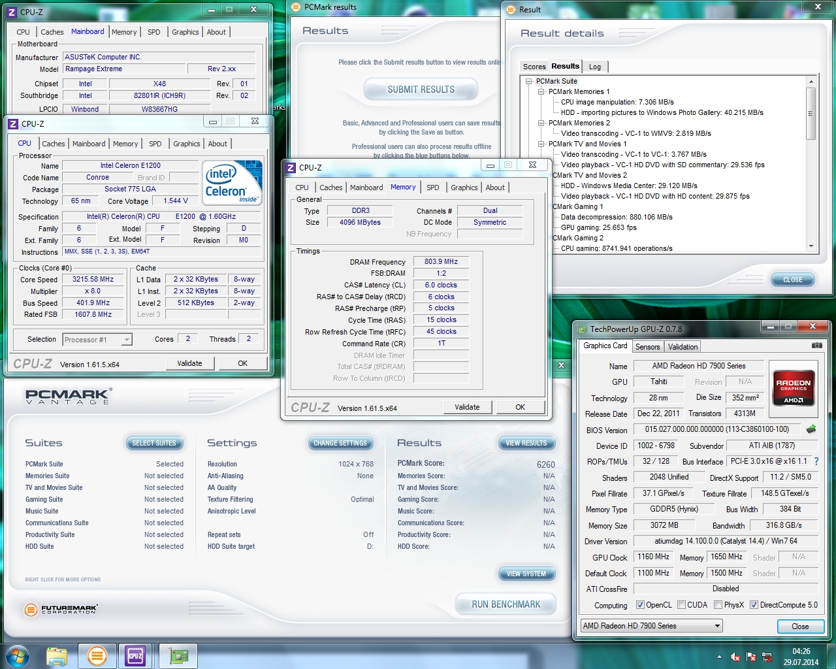Click the muted volume tray icon

pos(735,657)
